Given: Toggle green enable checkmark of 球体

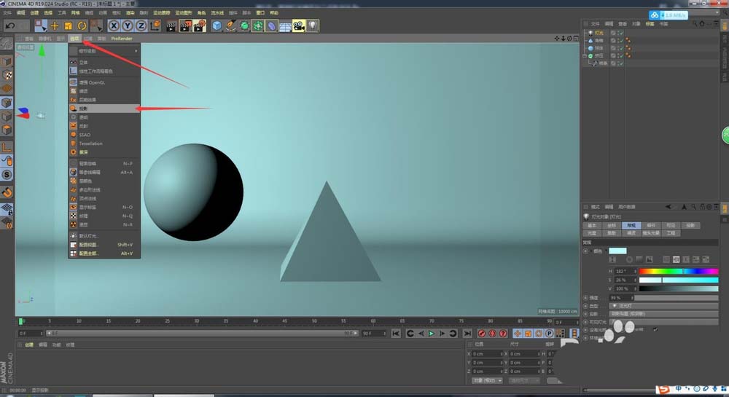Looking at the screenshot, I should pyautogui.click(x=621, y=48).
